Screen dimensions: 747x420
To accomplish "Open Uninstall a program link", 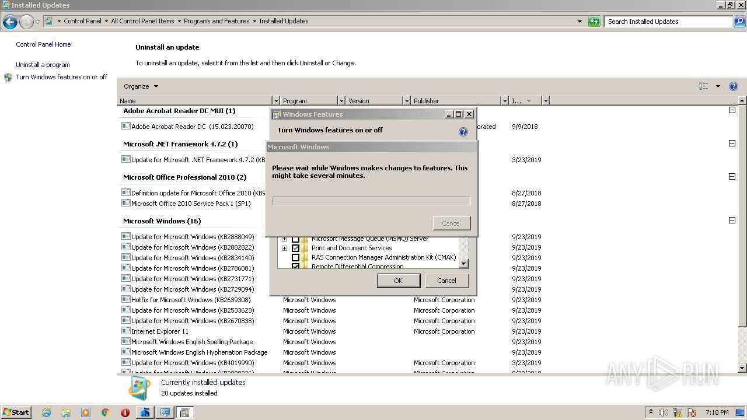I will tap(43, 65).
